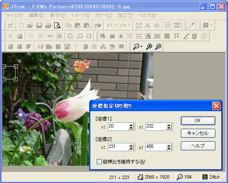Click the text insertion A icon
Image resolution: width=228 pixels, height=183 pixels.
pos(148,26)
